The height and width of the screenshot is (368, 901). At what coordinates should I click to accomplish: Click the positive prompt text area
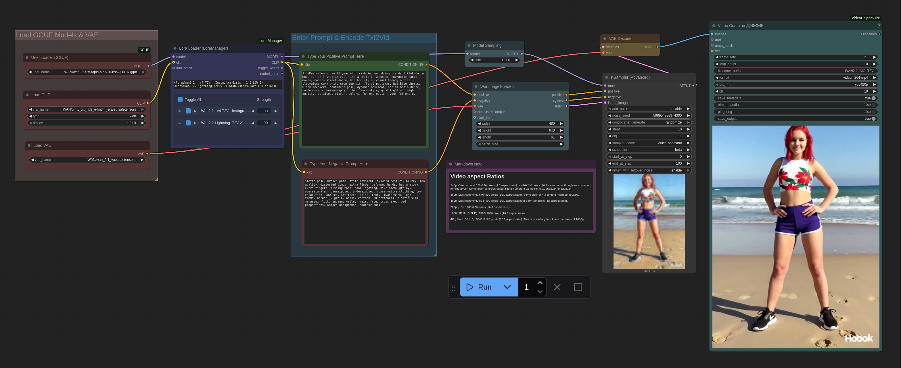pyautogui.click(x=364, y=108)
